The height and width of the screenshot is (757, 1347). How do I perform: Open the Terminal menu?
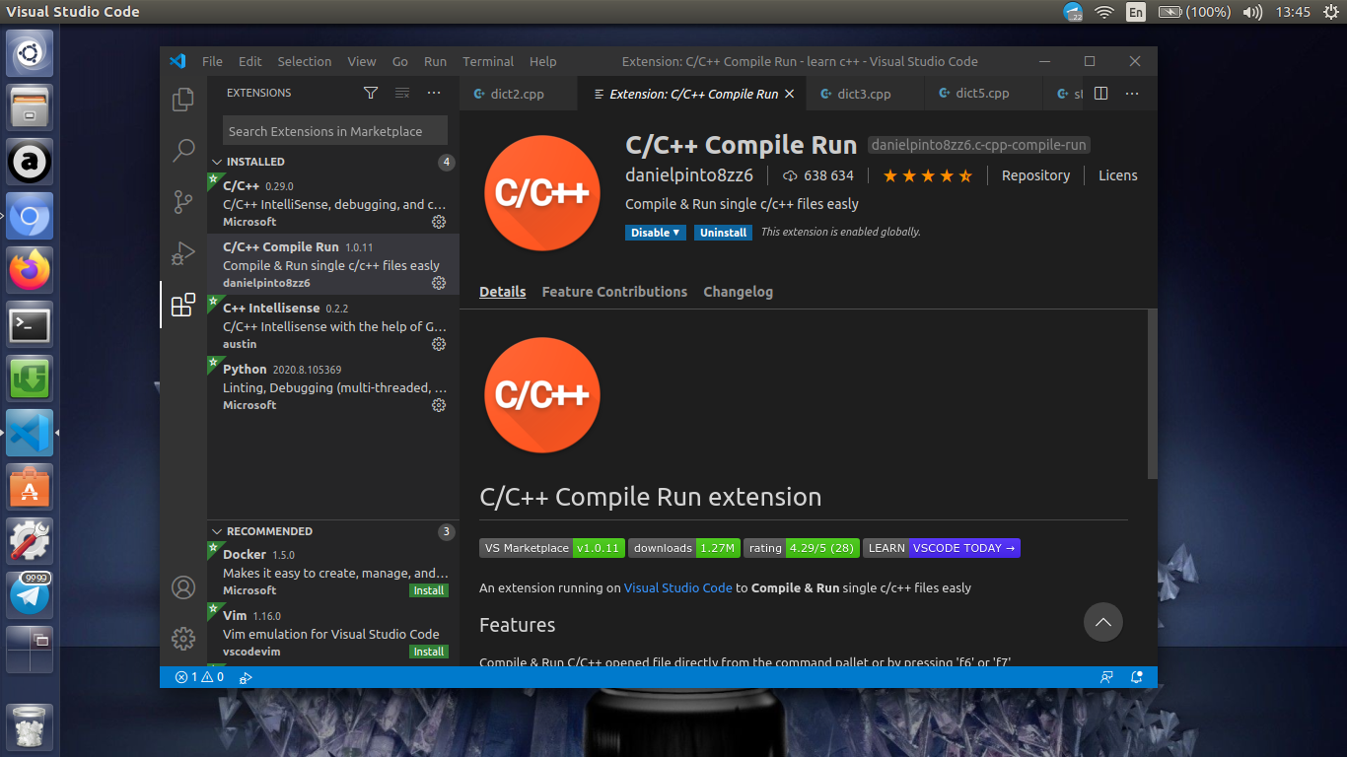pos(488,61)
